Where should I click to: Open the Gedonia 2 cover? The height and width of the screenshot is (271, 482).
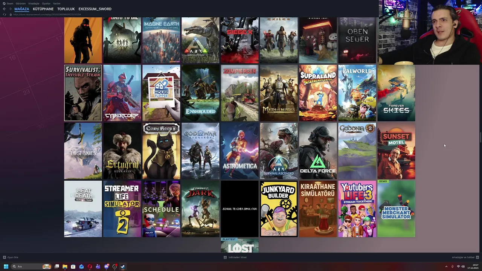pos(357,151)
